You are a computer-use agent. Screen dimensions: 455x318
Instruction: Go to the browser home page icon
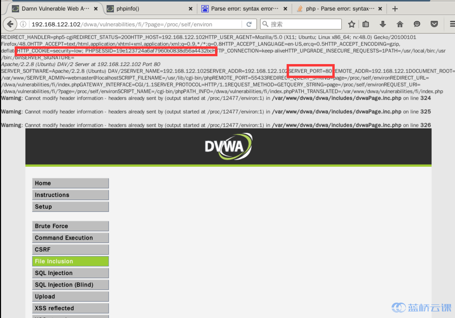400,24
